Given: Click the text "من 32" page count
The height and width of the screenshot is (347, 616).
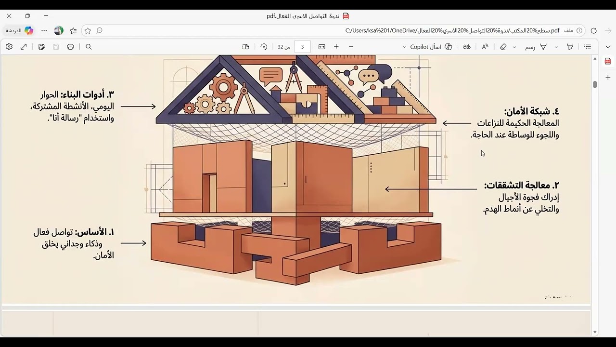Looking at the screenshot, I should [x=284, y=47].
